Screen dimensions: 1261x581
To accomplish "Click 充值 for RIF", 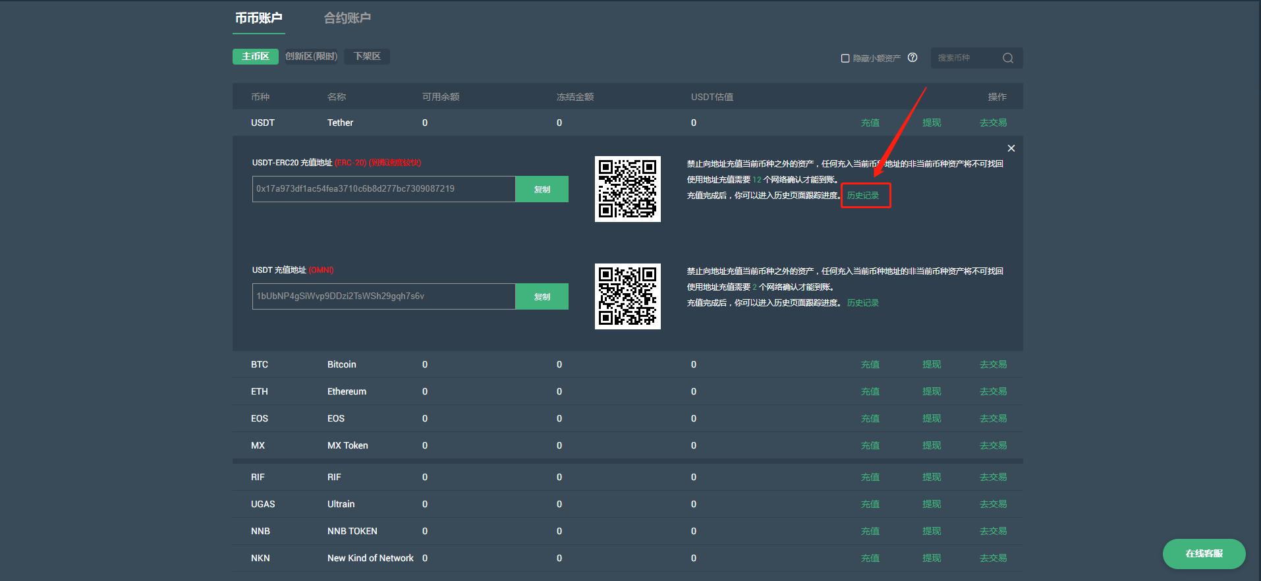I will [x=870, y=477].
